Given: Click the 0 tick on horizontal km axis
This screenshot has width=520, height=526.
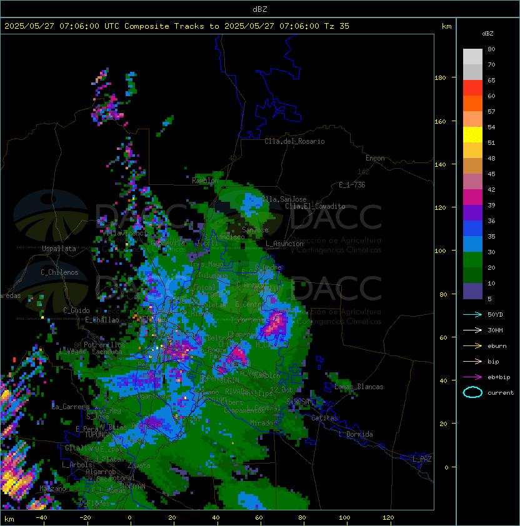Looking at the screenshot, I should pos(129,518).
